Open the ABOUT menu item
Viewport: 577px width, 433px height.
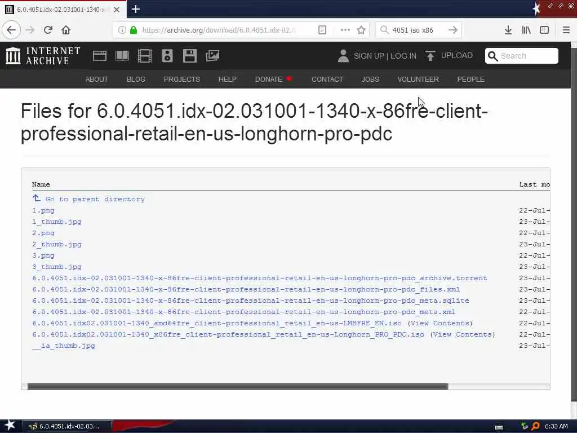click(97, 79)
